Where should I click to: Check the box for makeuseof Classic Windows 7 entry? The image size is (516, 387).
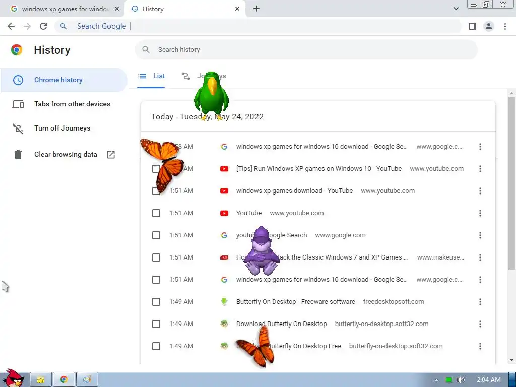[156, 257]
